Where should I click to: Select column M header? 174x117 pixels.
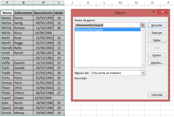pyautogui.click(x=120, y=2)
